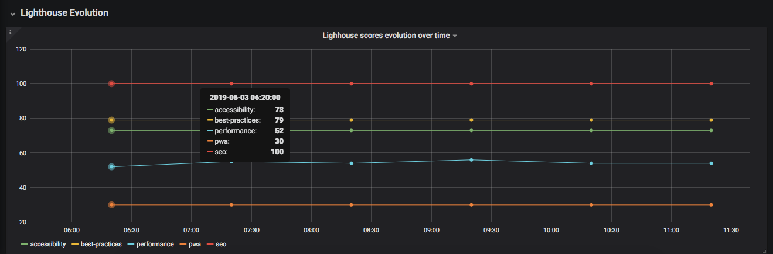773x254 pixels.
Task: Click the tooltip row performance: 52
Action: pos(245,131)
